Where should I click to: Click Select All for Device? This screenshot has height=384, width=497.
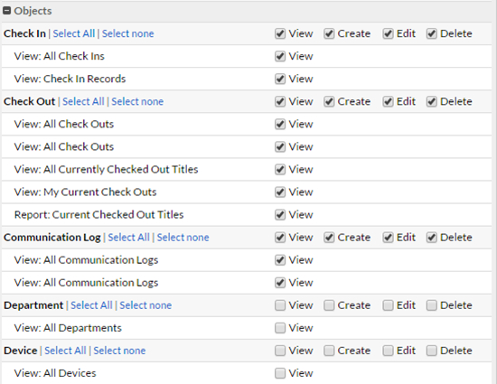click(65, 351)
